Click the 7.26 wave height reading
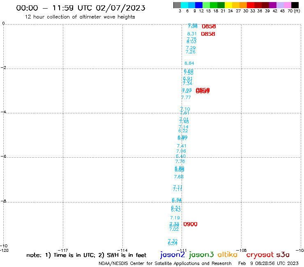 190,52
